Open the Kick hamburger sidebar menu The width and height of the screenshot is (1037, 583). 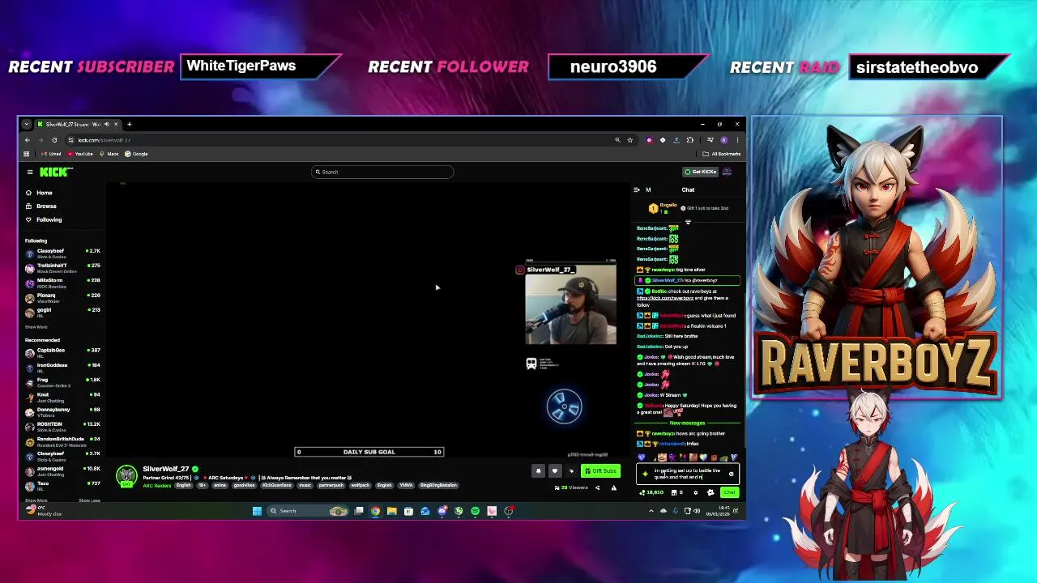30,172
